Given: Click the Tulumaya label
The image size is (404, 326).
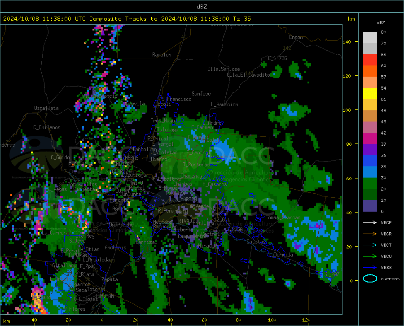Looking at the screenshot, I should (167, 130).
